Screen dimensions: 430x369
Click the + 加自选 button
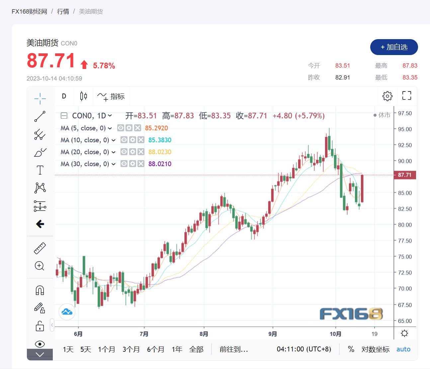394,47
